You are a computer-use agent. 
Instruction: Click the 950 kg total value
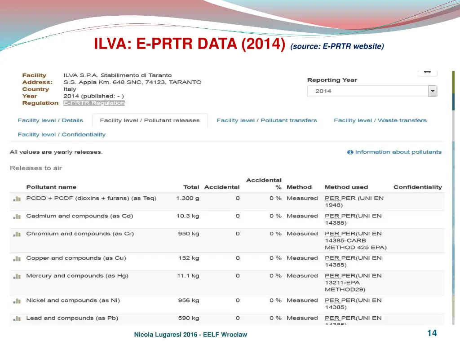(x=189, y=234)
